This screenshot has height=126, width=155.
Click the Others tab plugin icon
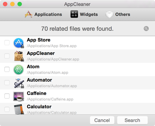click(x=109, y=14)
